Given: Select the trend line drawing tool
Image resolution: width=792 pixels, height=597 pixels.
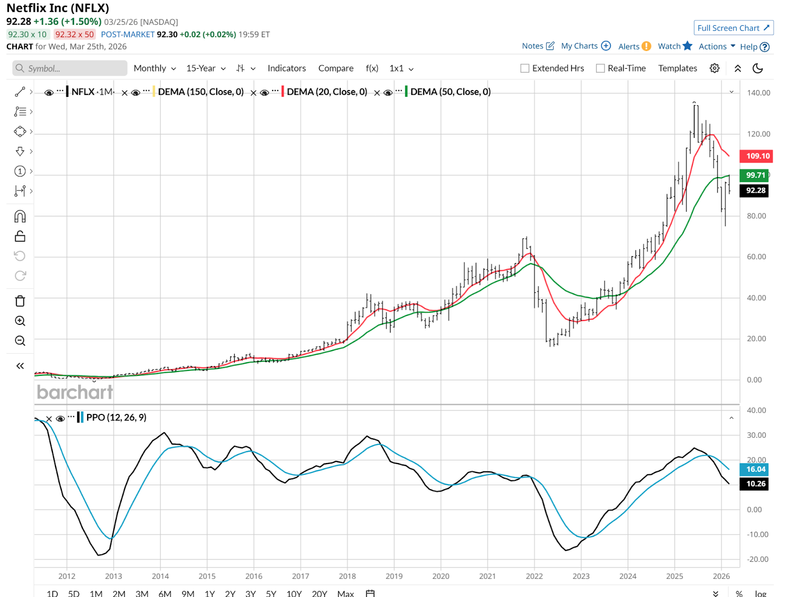Looking at the screenshot, I should (20, 92).
